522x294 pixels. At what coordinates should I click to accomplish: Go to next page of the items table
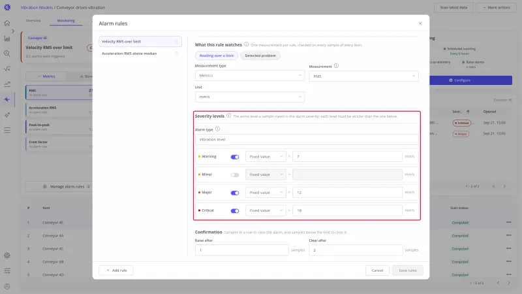pyautogui.click(x=509, y=283)
